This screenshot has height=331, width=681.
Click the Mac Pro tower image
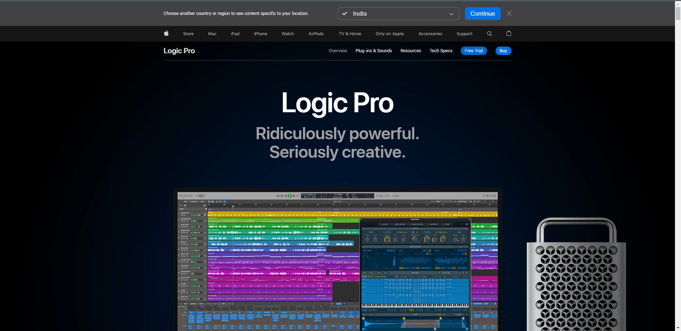[576, 274]
